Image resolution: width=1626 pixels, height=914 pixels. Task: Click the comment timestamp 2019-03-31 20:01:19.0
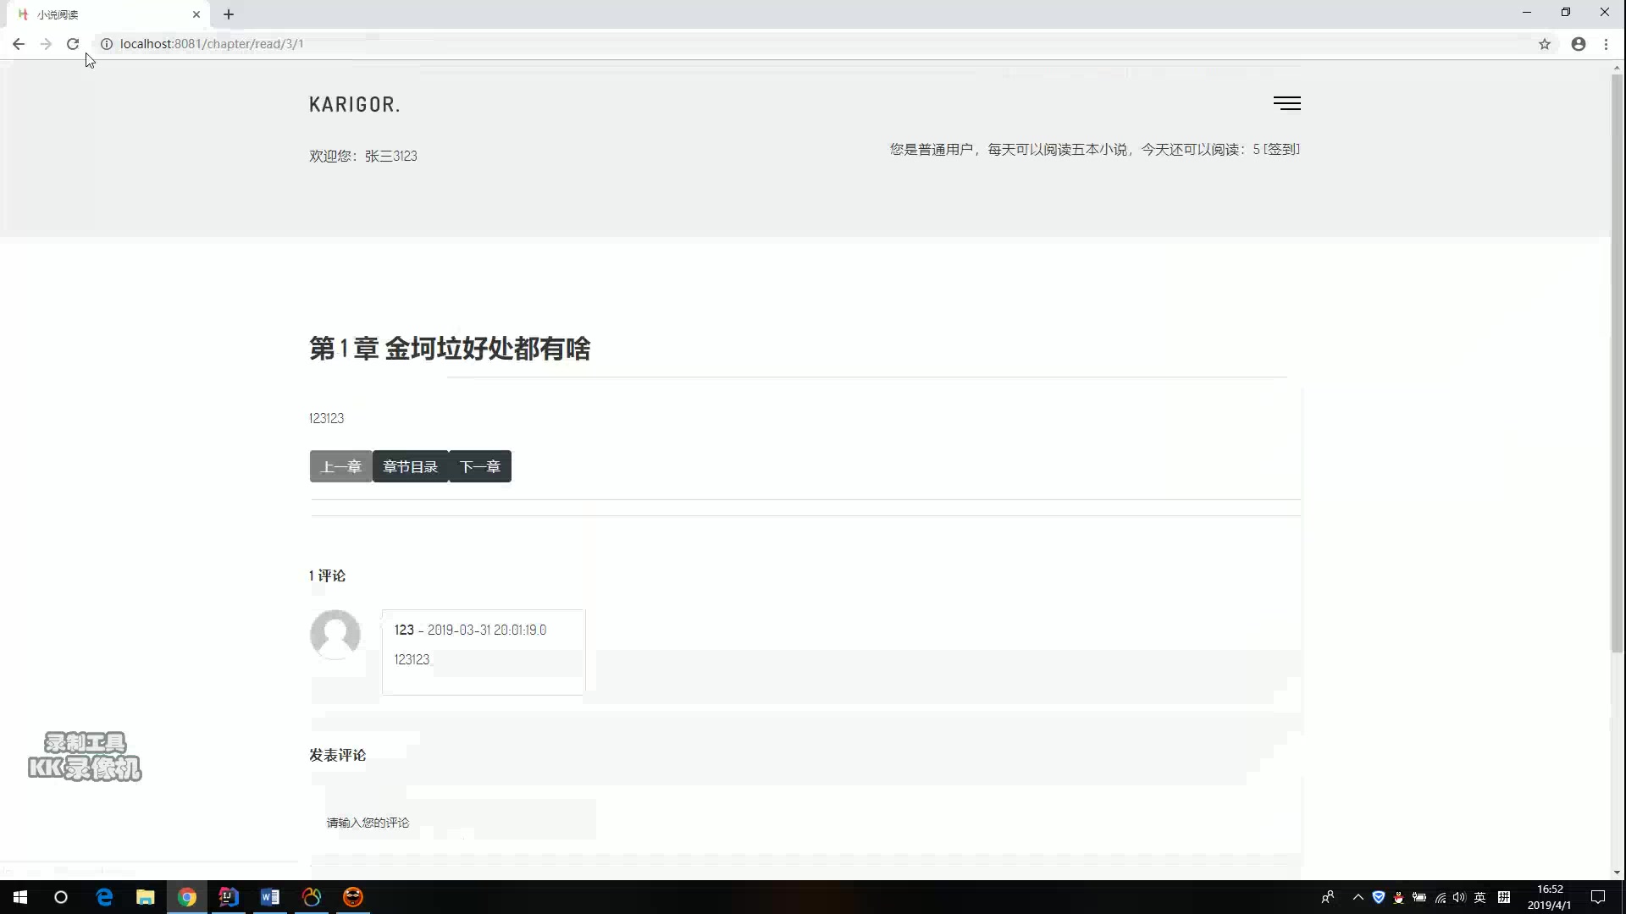(487, 630)
